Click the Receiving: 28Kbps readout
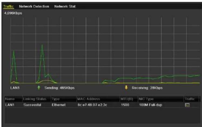This screenshot has width=202, height=127. click(x=147, y=88)
